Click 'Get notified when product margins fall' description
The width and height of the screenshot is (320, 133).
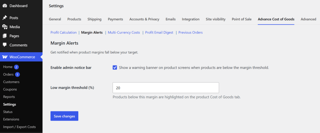(94, 52)
